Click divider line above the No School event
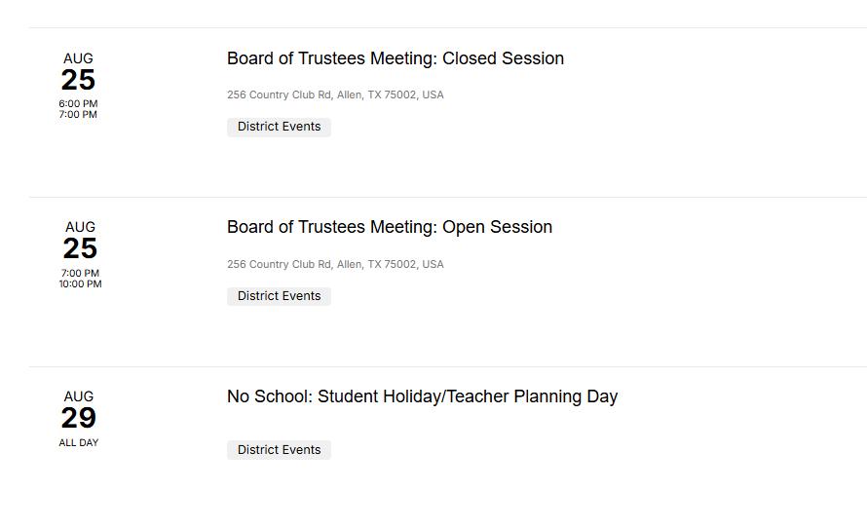The width and height of the screenshot is (867, 527). coord(447,366)
